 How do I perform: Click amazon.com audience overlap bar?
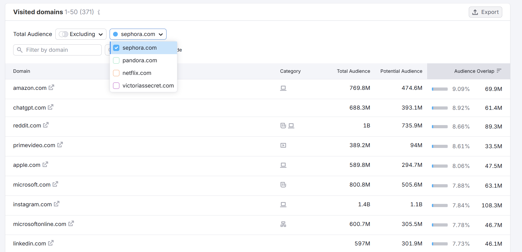(440, 89)
